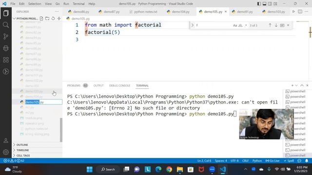Open Windows Start menu
Screen dimensions: 312x175
coord(90,169)
